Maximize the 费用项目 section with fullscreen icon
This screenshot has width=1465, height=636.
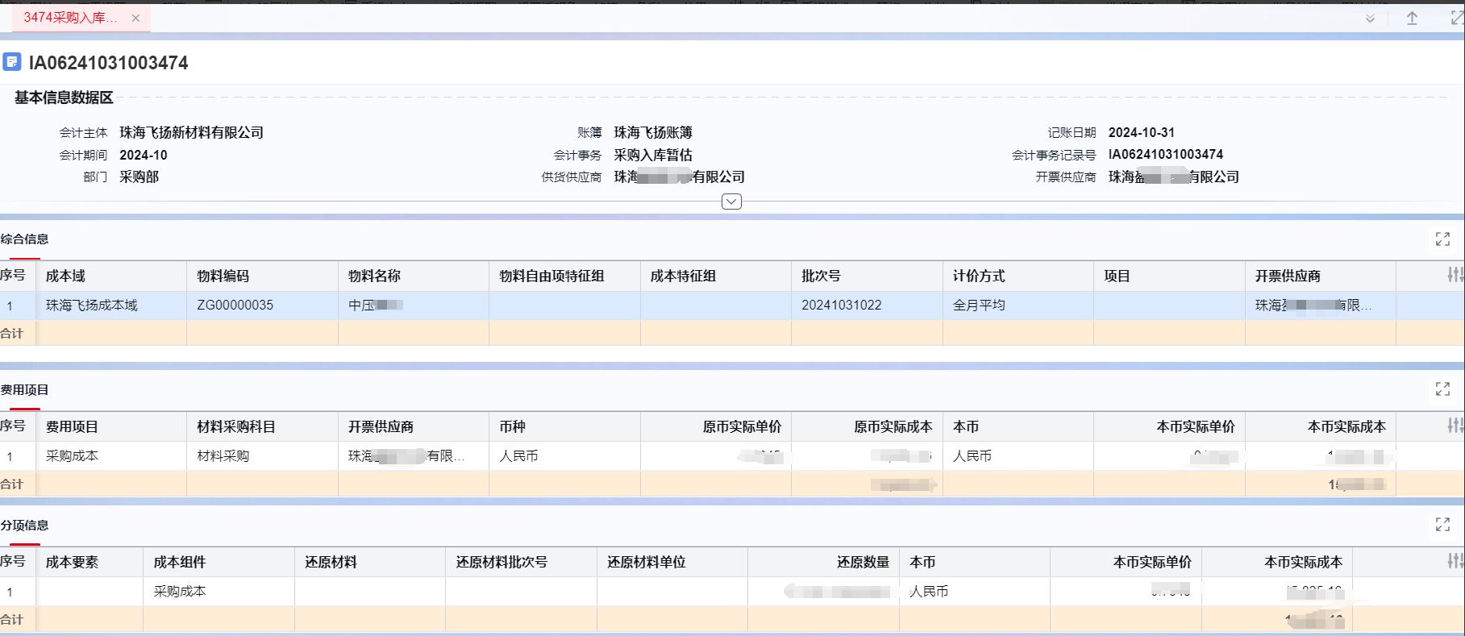1442,389
